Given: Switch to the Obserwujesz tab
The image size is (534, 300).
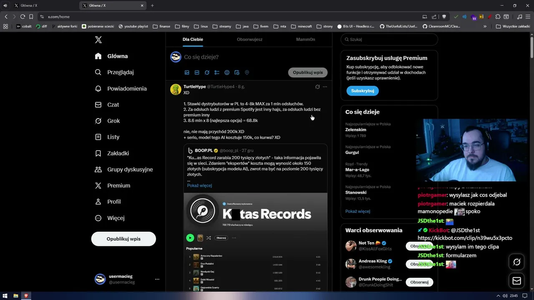Looking at the screenshot, I should pyautogui.click(x=249, y=39).
